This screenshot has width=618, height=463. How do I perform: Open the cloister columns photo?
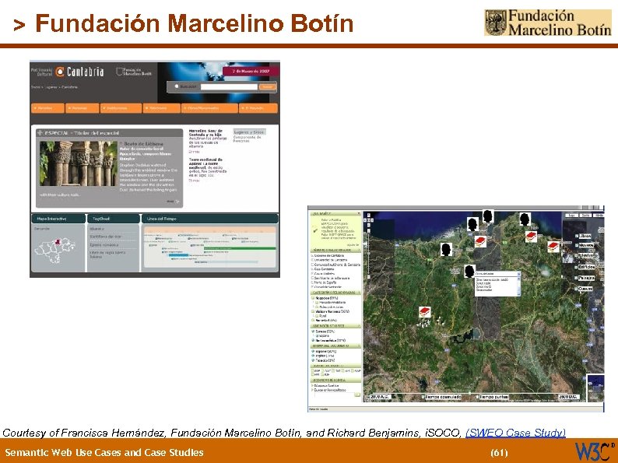(79, 163)
